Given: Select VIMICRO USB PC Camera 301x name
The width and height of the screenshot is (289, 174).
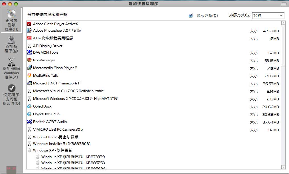Looking at the screenshot, I should [58, 130].
